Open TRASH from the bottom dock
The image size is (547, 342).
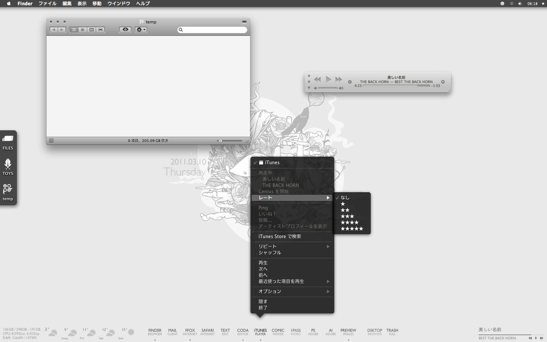[x=392, y=332]
